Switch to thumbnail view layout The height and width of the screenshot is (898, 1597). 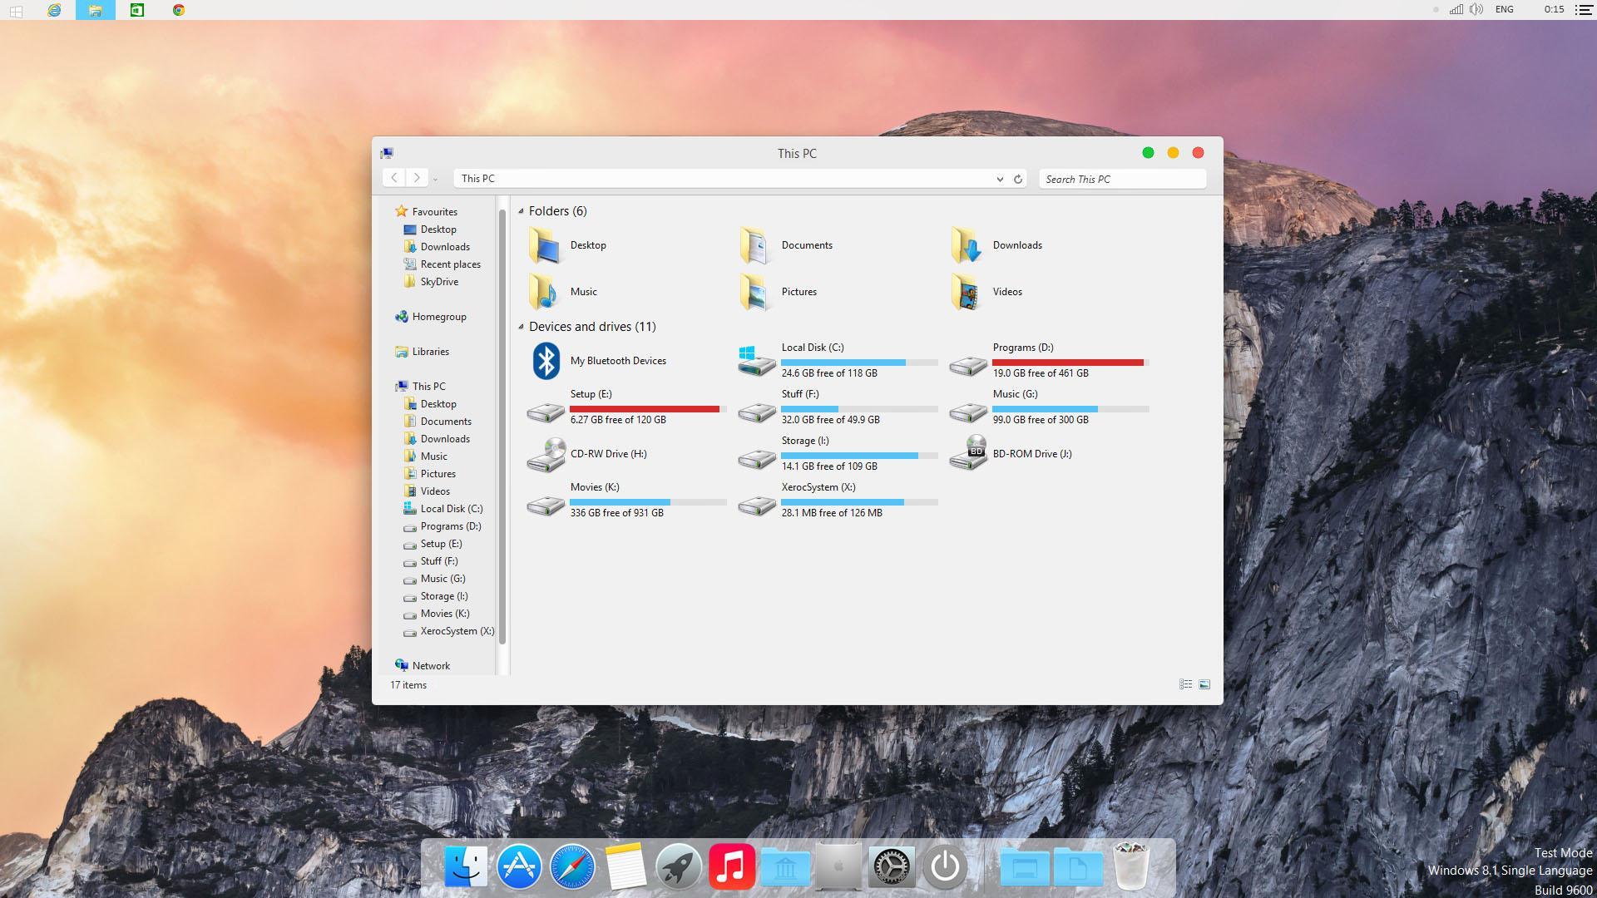pyautogui.click(x=1204, y=684)
